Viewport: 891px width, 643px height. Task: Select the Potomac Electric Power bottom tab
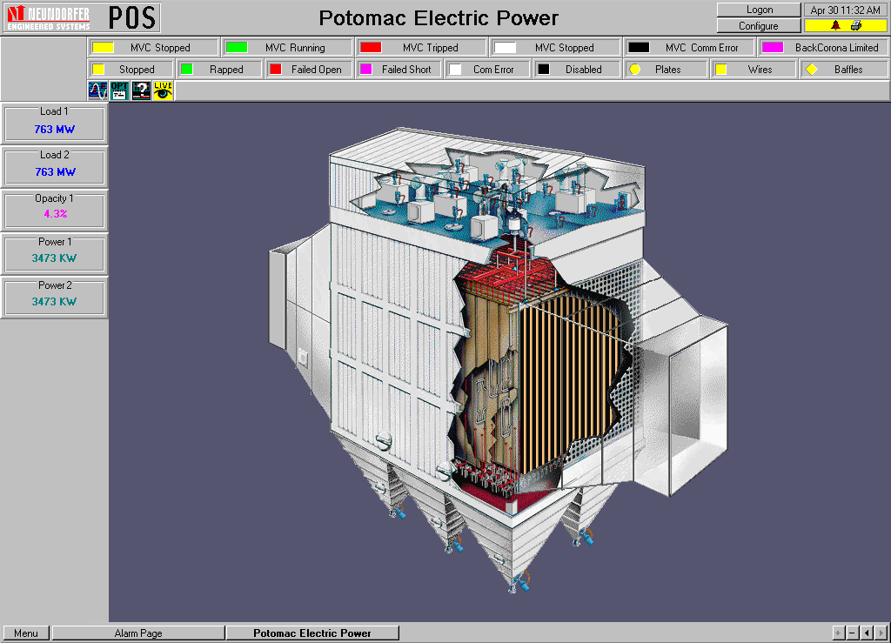coord(312,633)
